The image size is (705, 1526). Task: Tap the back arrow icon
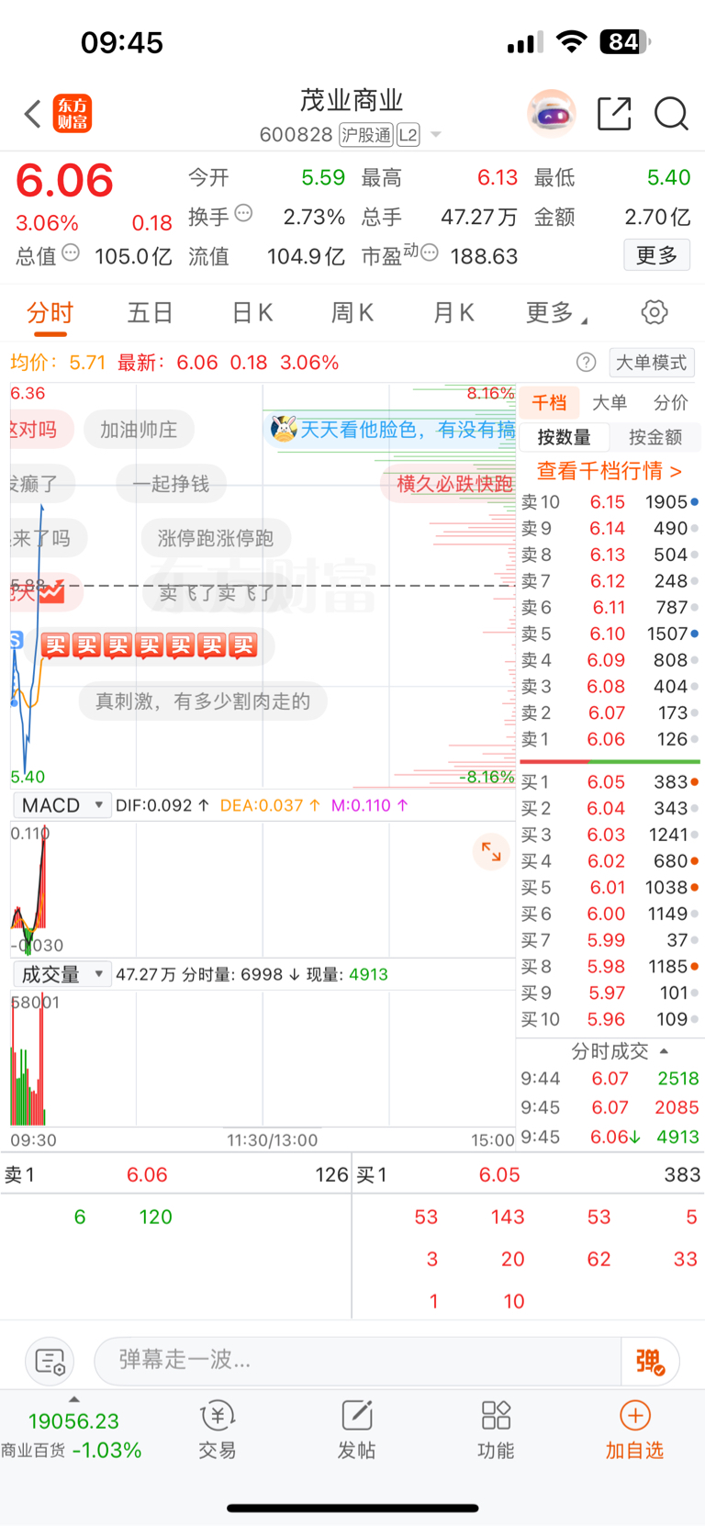pos(33,115)
